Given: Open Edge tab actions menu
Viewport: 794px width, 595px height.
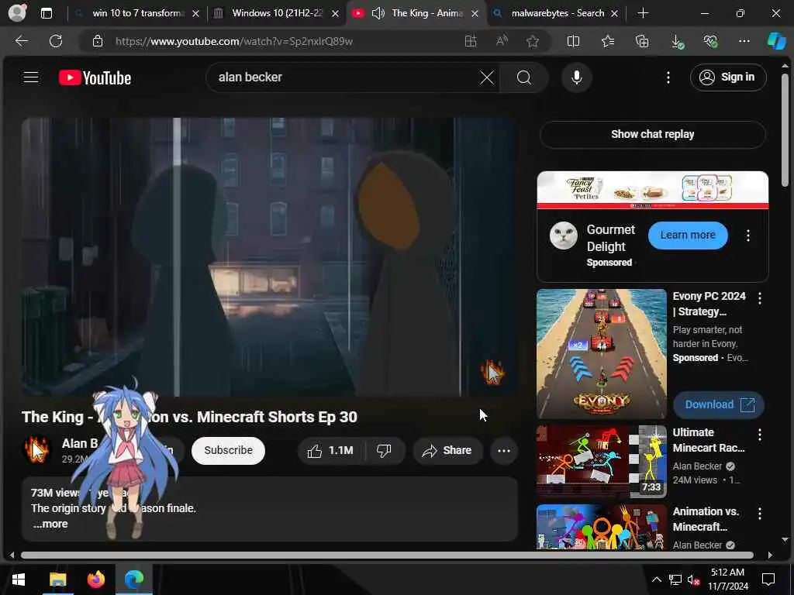Looking at the screenshot, I should [46, 13].
